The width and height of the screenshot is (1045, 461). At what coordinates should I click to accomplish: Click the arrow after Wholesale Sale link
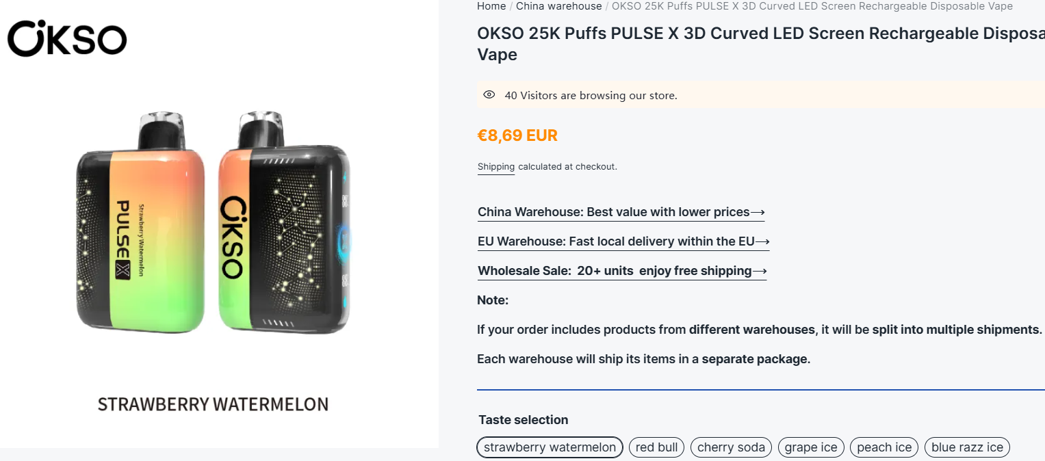pyautogui.click(x=760, y=271)
